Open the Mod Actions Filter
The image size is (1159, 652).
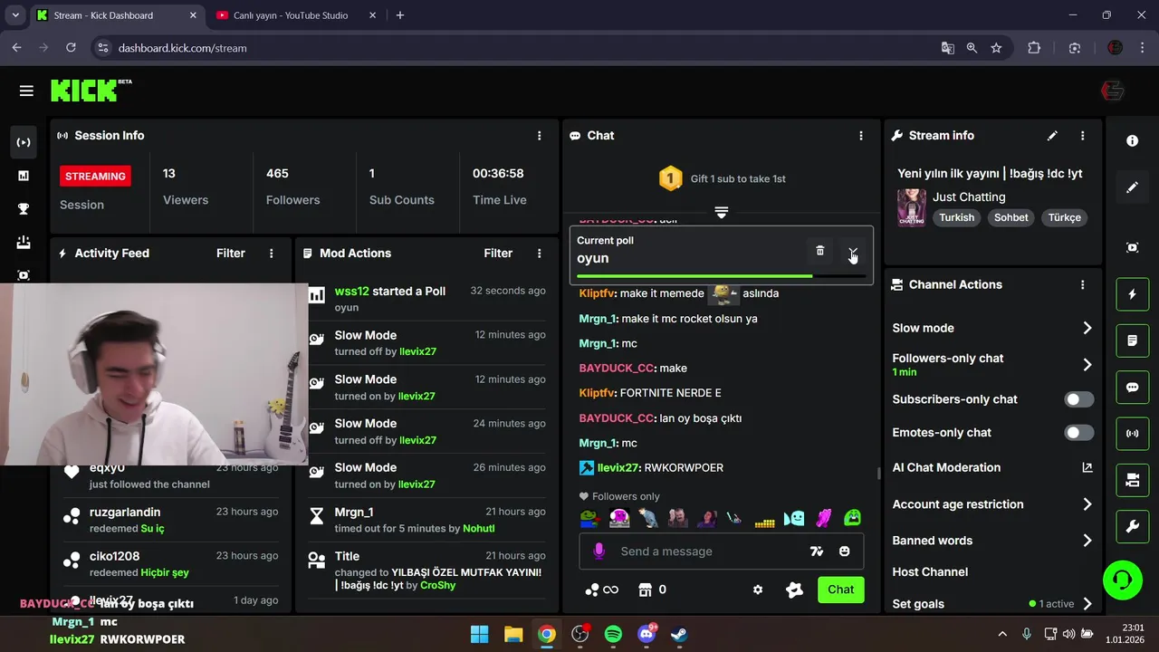[498, 254]
